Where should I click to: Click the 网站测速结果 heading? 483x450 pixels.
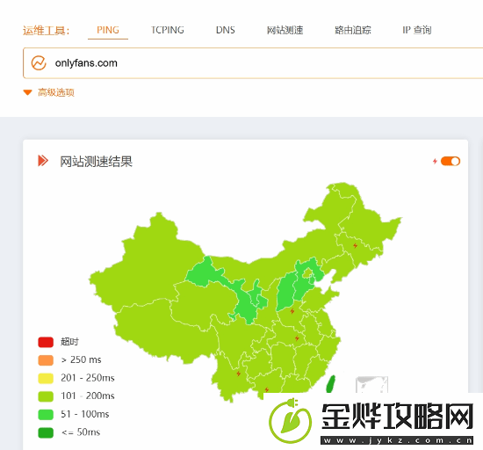tap(96, 162)
